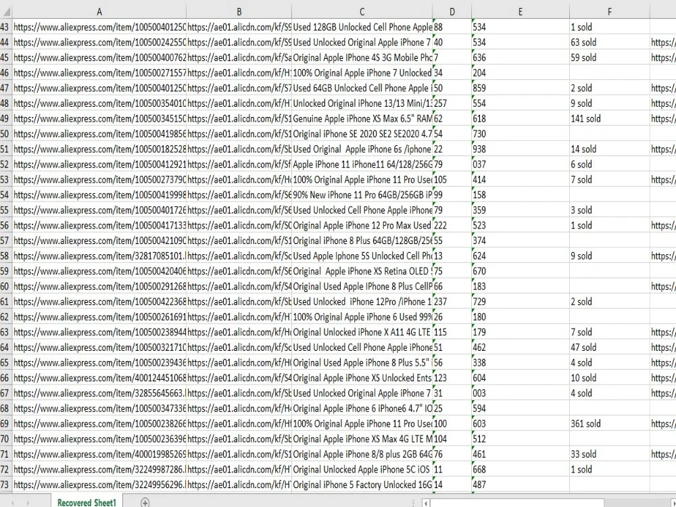Click cell 'Apple iPhone 11 iPhone11 64/128/256G'
The image size is (676, 507).
(362, 164)
